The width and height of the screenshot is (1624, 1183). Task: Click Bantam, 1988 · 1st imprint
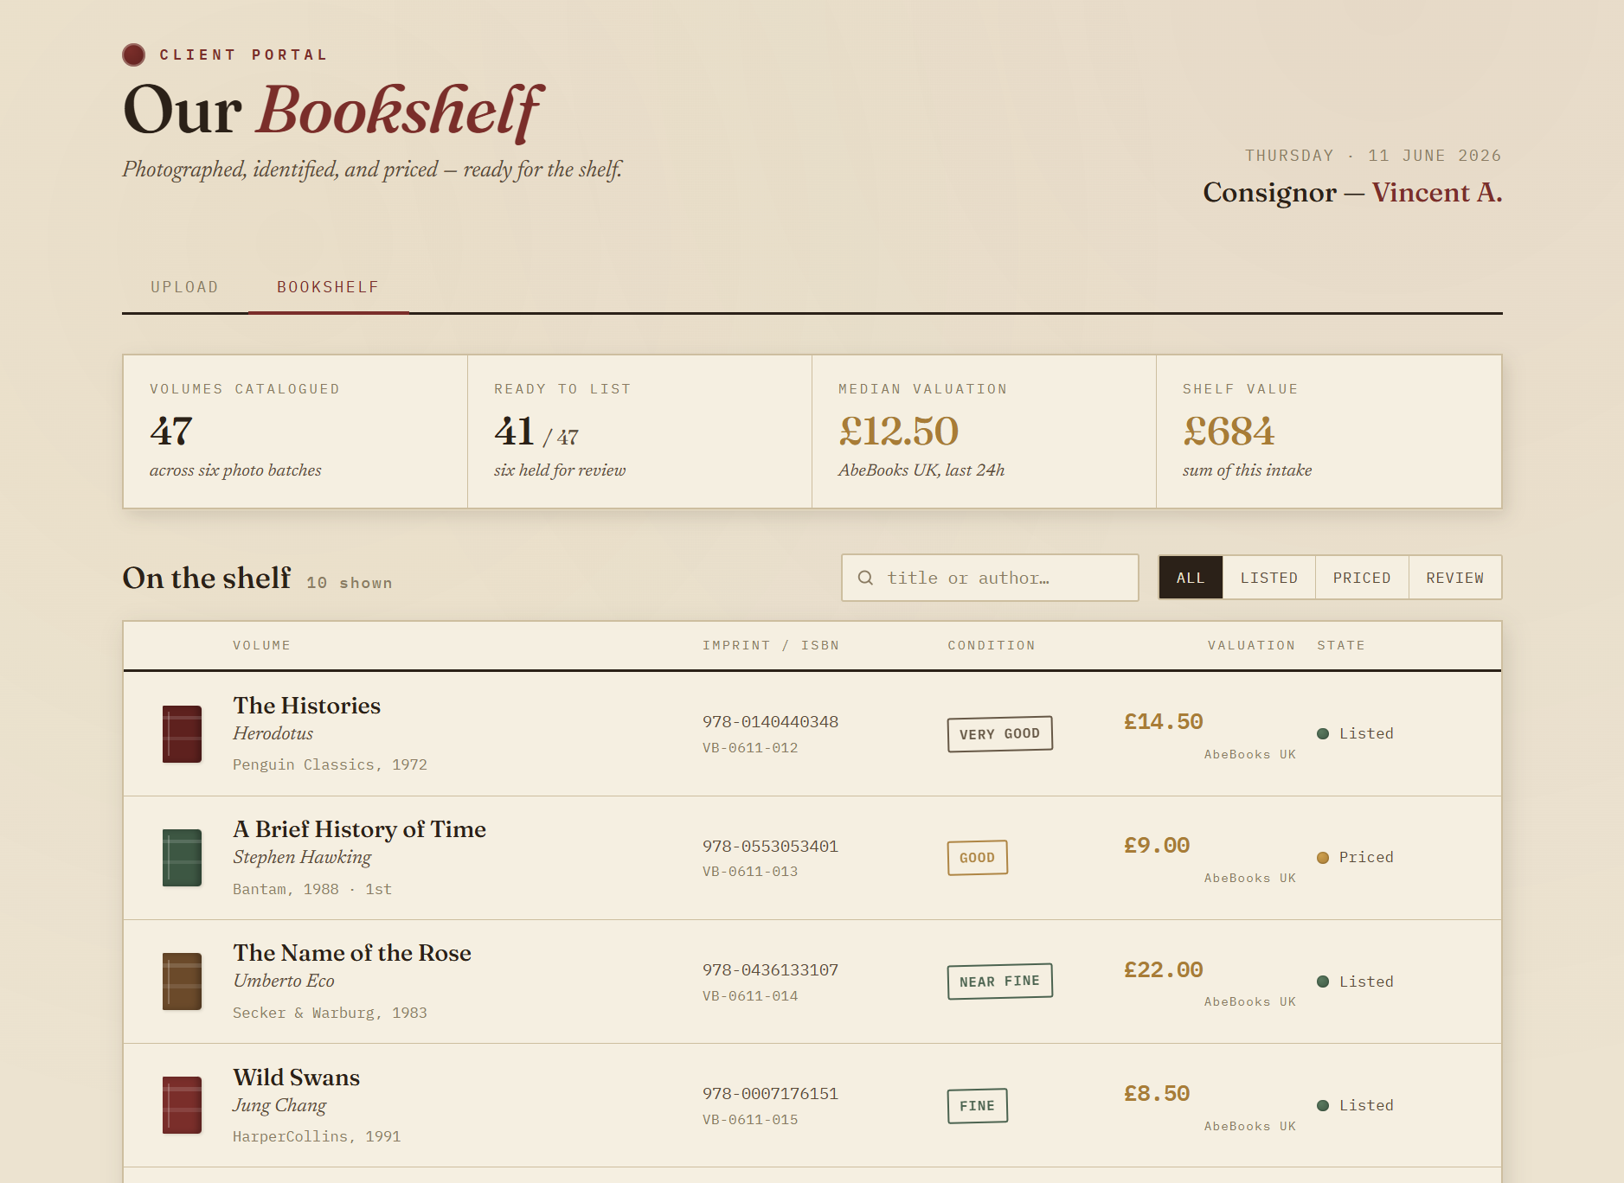coord(312,890)
